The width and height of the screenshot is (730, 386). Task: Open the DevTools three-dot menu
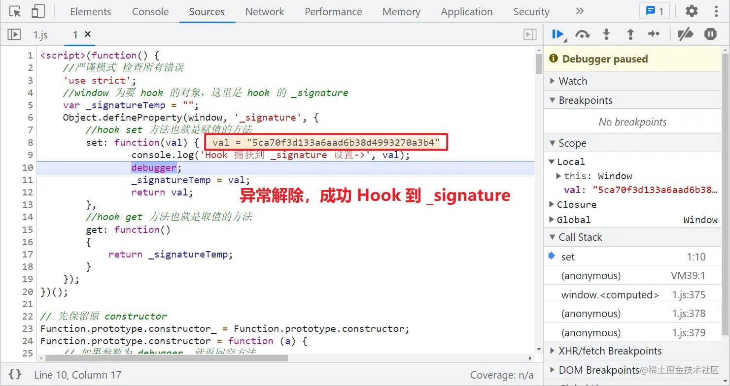coord(717,11)
